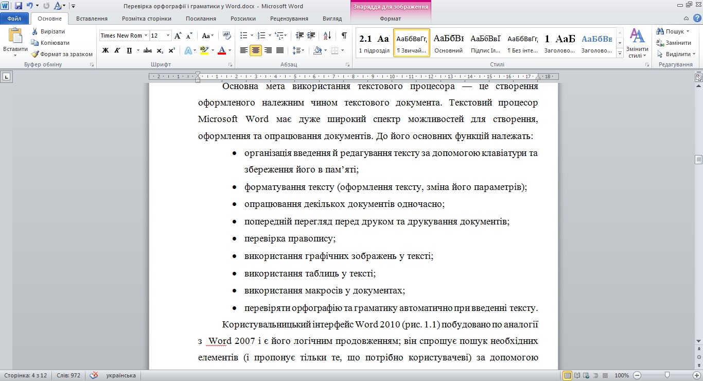The height and width of the screenshot is (381, 703).
Task: Save document with the floppy disk icon
Action: [18, 6]
